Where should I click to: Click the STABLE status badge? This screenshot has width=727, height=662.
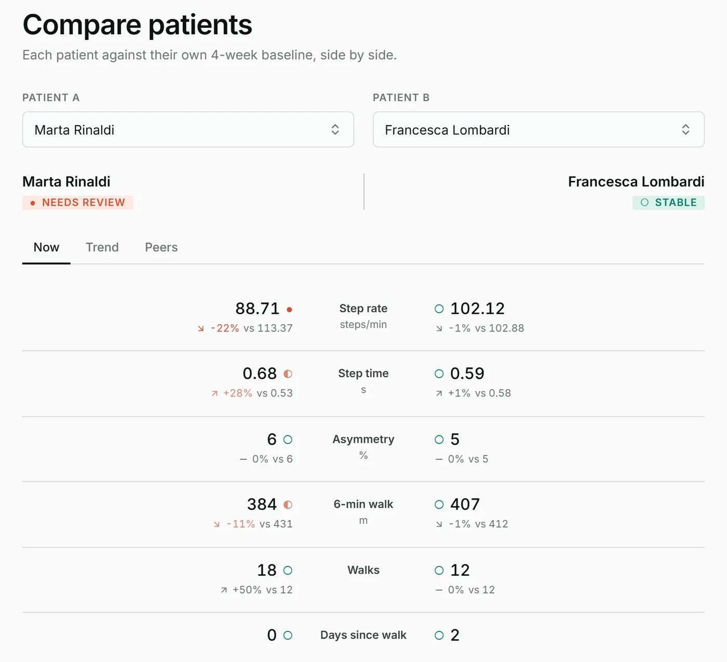668,203
